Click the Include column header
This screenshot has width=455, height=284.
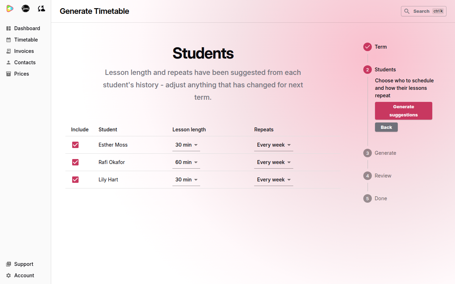pyautogui.click(x=80, y=130)
